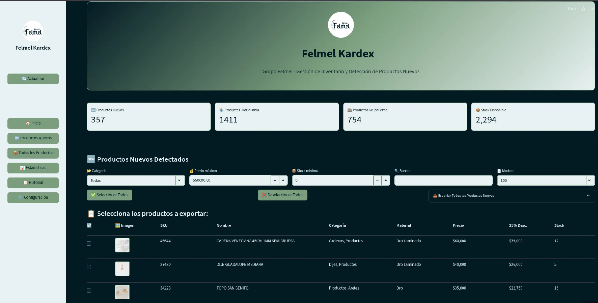Click product name DIJE GUADALUPE MEDIANA

(x=240, y=265)
